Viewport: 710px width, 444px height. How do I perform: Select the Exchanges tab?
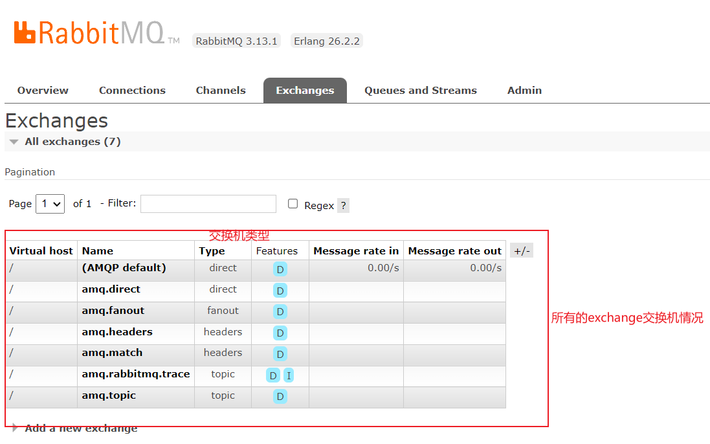305,91
